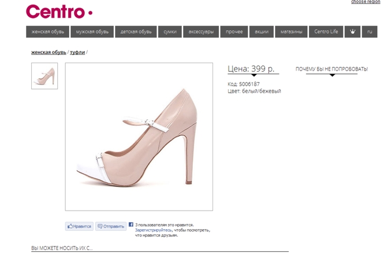The image size is (391, 261).
Task: Select the small shoe thumbnail image
Action: click(x=44, y=76)
